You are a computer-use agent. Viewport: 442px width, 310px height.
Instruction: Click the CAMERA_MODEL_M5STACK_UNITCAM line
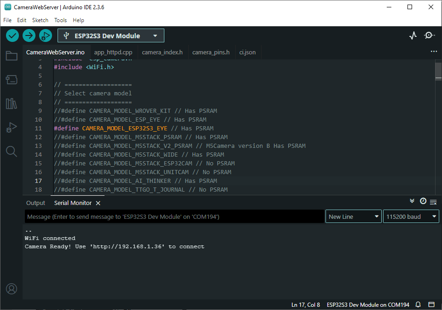pyautogui.click(x=143, y=172)
